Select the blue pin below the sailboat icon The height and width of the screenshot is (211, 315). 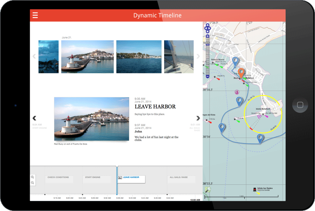tap(239, 101)
